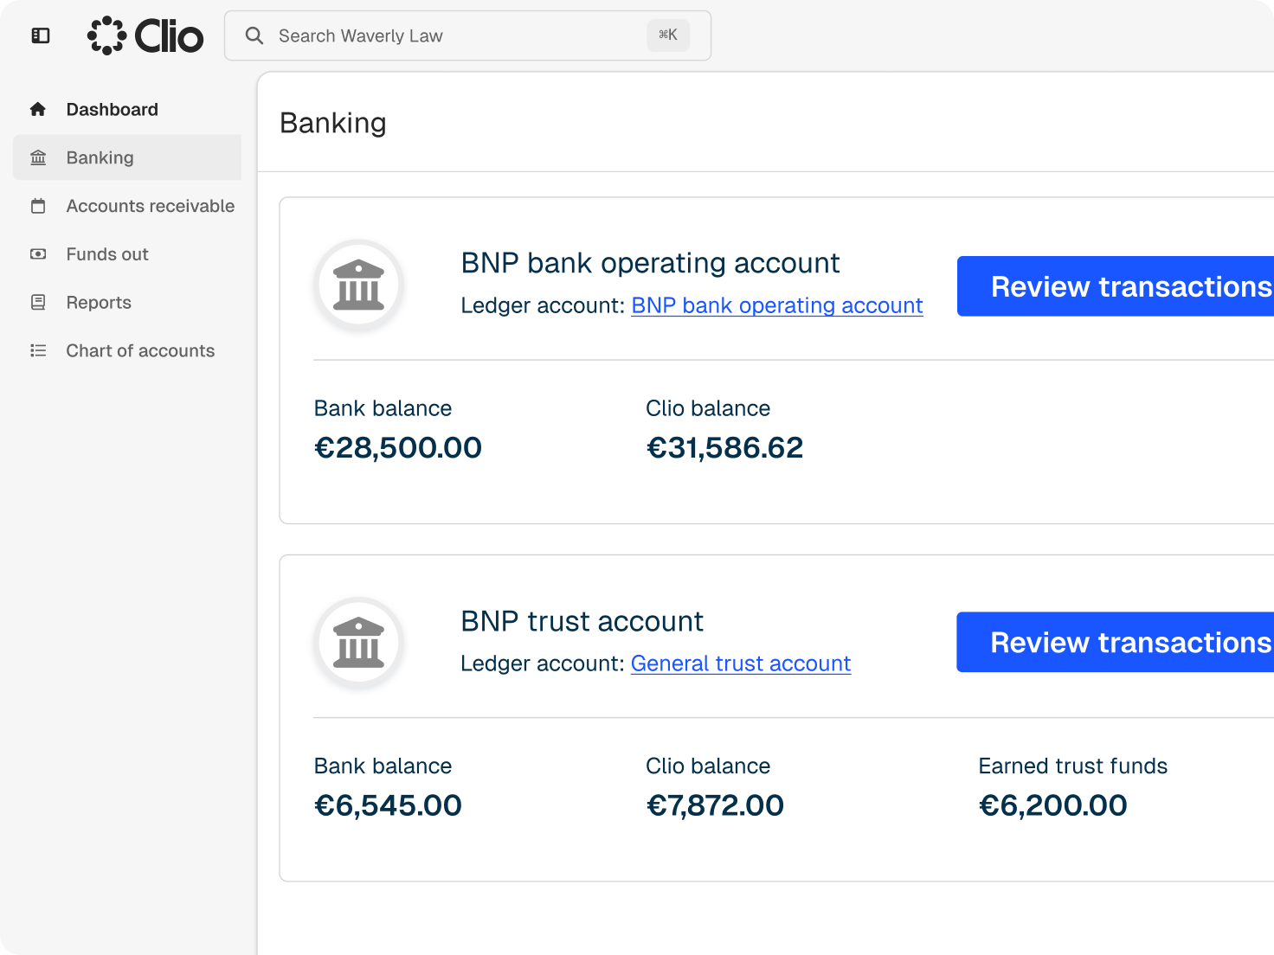
Task: Click the BNP trust account title
Action: coord(582,621)
